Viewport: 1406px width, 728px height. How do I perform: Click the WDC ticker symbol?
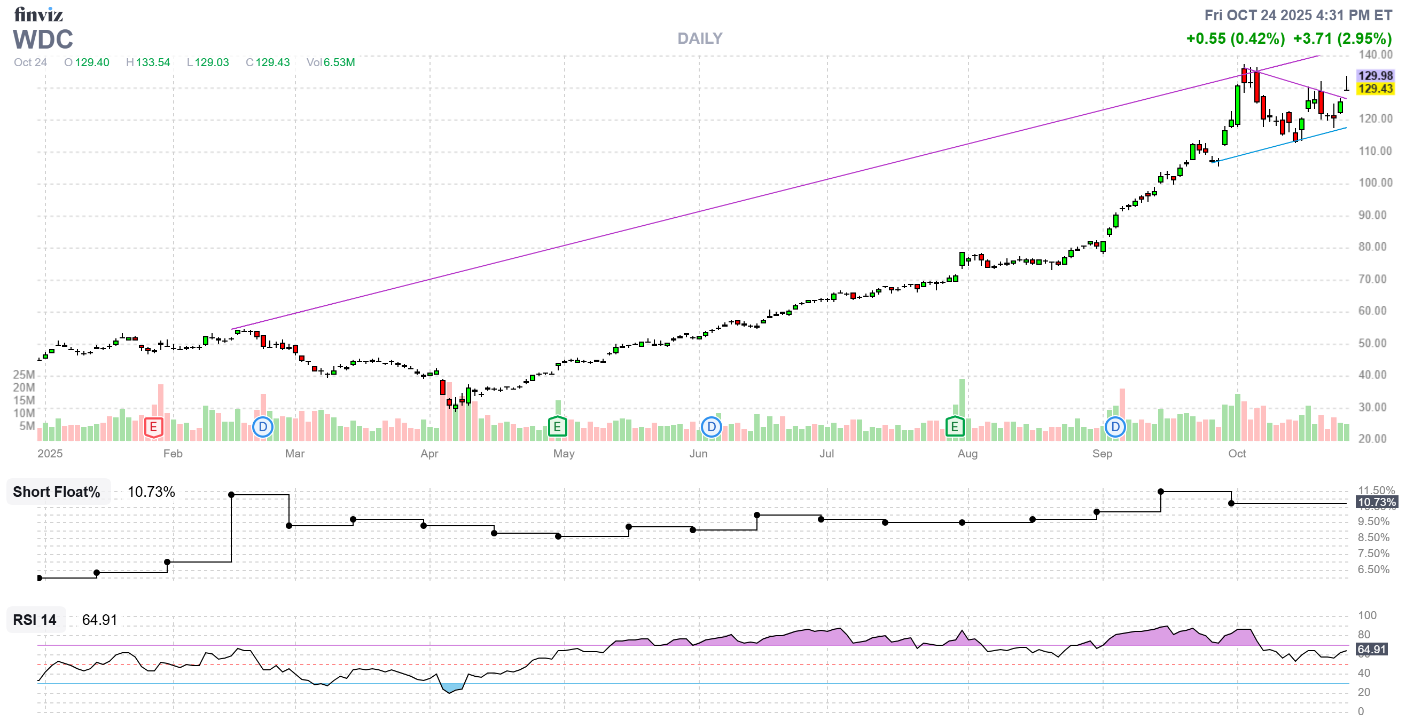click(x=43, y=39)
